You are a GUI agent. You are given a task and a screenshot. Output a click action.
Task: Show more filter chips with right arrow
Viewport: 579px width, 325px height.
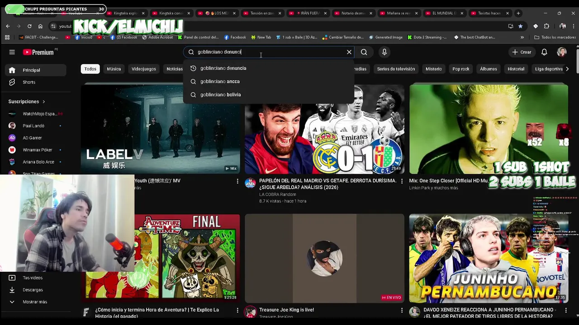[567, 69]
